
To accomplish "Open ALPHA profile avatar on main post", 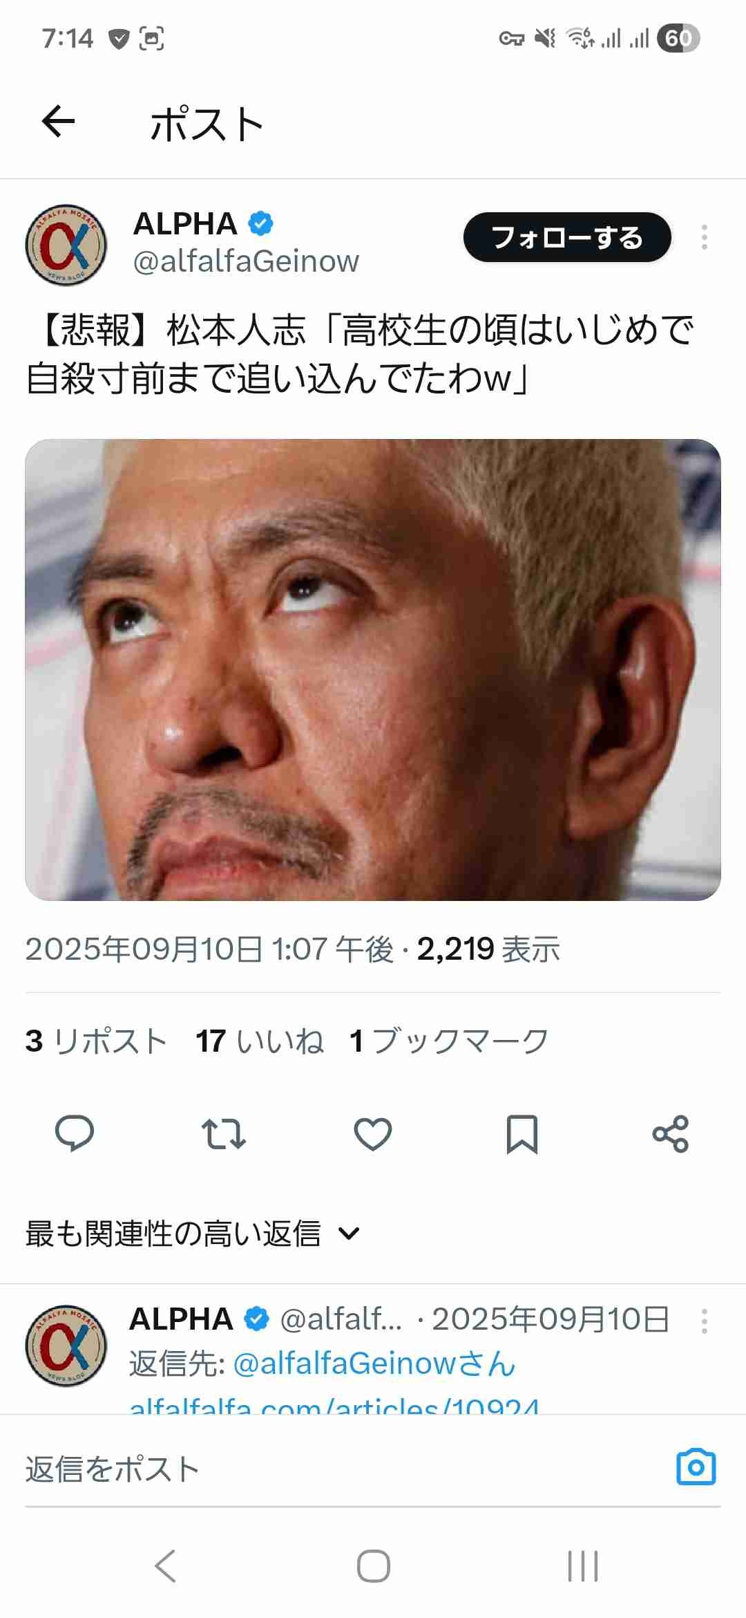I will pyautogui.click(x=66, y=245).
